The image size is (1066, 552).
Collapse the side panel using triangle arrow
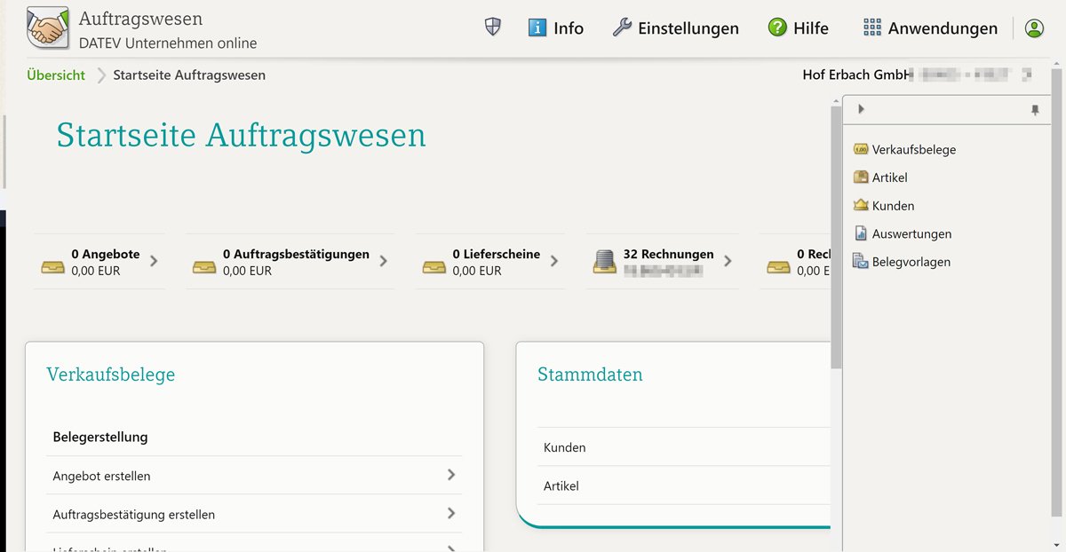pos(861,109)
